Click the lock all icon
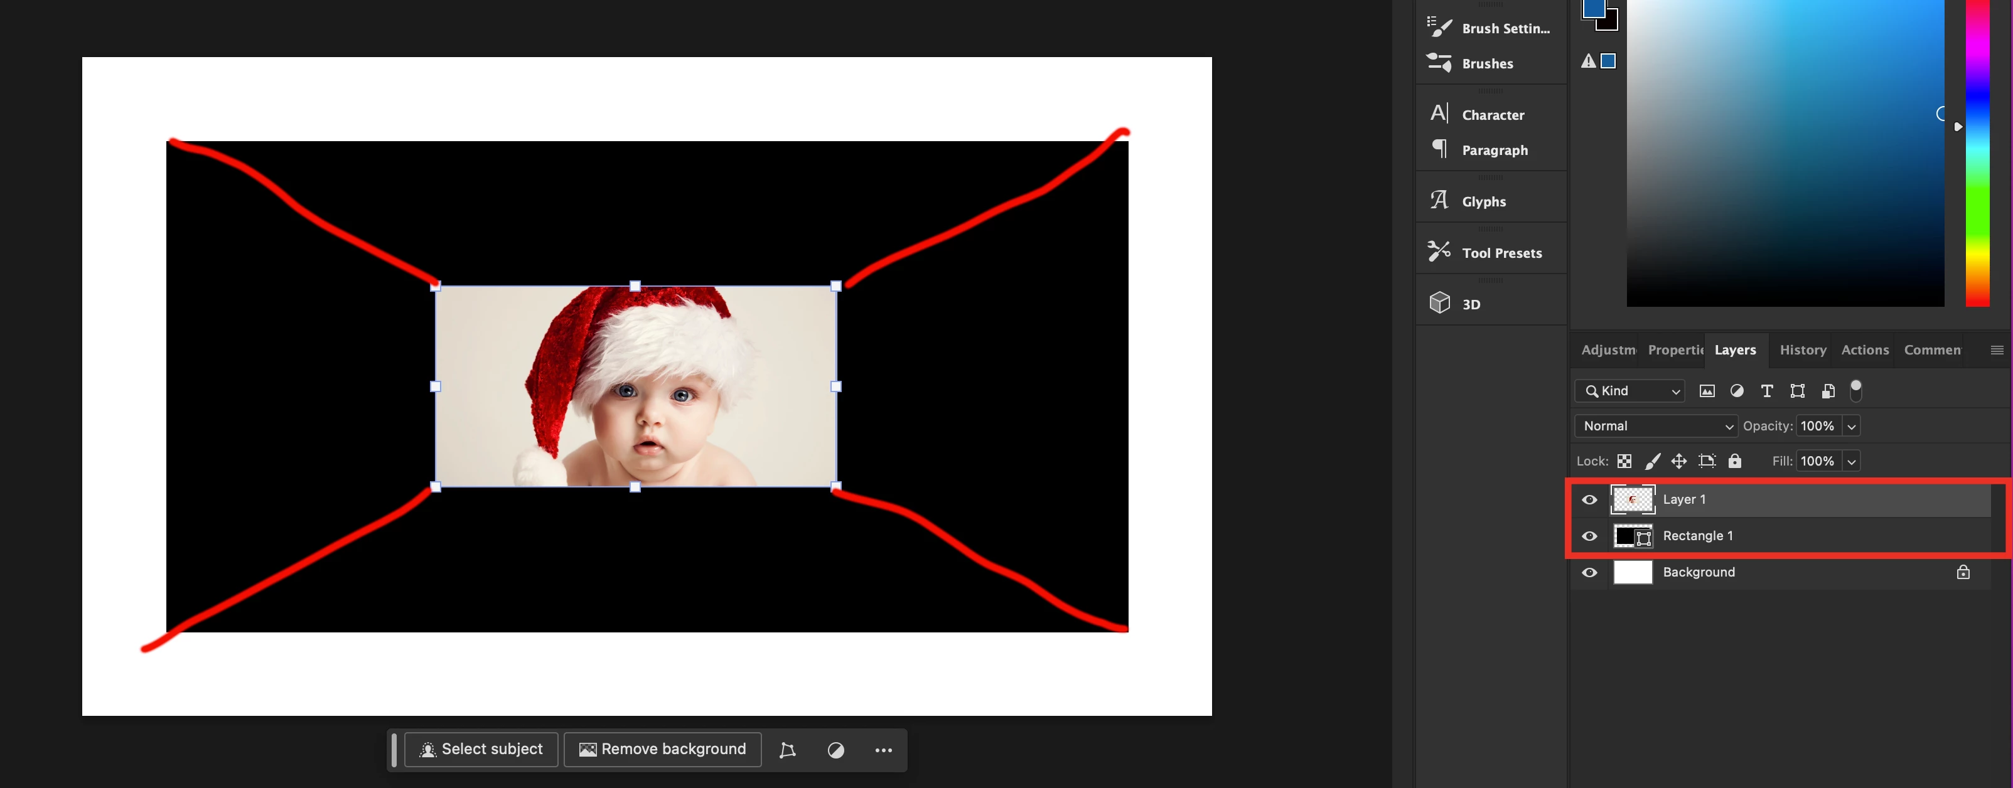Image resolution: width=2013 pixels, height=788 pixels. [x=1734, y=462]
